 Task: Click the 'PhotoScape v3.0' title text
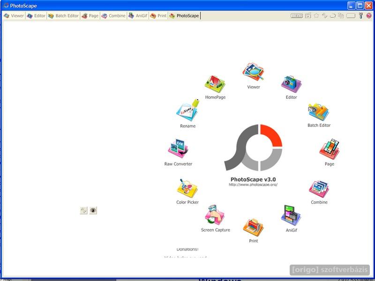[253, 179]
